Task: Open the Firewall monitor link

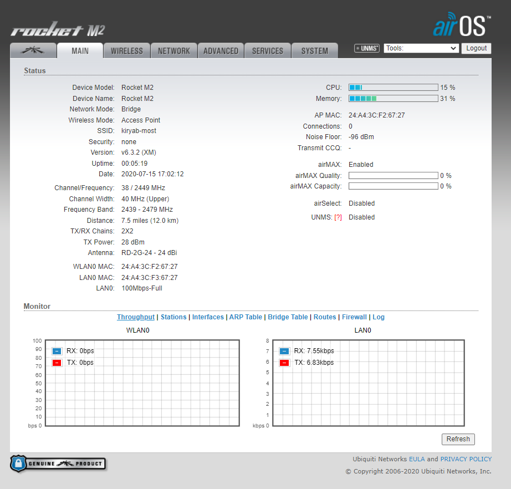Action: coord(354,317)
